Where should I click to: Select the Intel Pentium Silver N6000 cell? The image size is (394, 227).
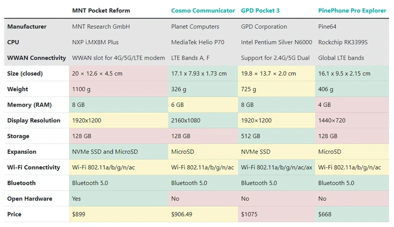[275, 42]
